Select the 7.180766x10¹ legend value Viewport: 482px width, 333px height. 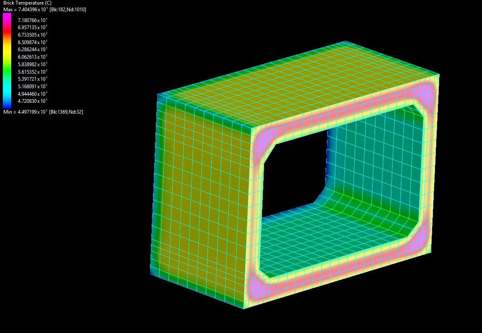click(x=33, y=19)
